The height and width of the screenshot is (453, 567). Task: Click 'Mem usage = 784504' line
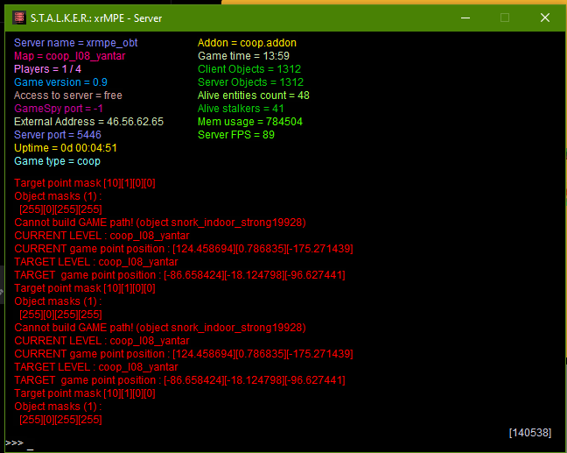coord(250,122)
